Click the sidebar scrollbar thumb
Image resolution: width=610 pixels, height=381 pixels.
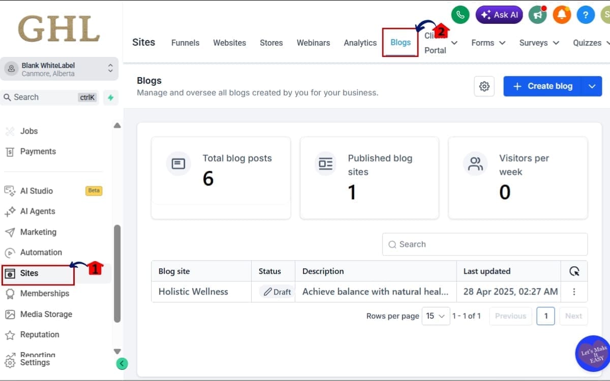coord(117,274)
